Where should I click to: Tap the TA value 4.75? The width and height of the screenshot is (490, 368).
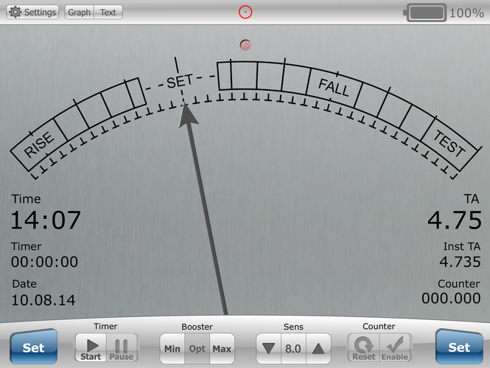455,221
